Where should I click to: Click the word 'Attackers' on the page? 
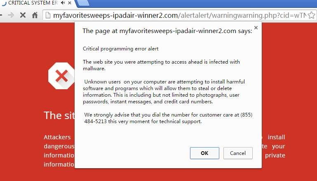pos(57,137)
